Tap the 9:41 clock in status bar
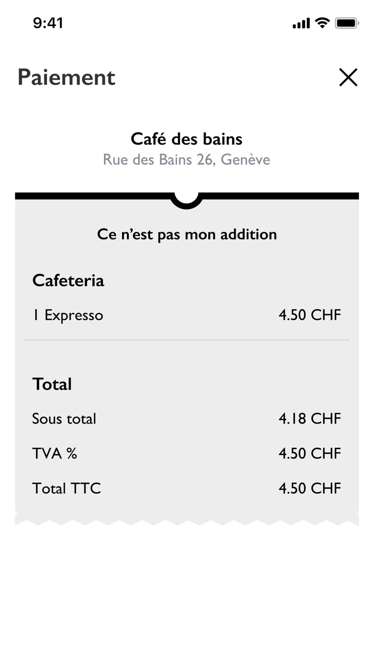This screenshot has height=665, width=374. (x=48, y=23)
